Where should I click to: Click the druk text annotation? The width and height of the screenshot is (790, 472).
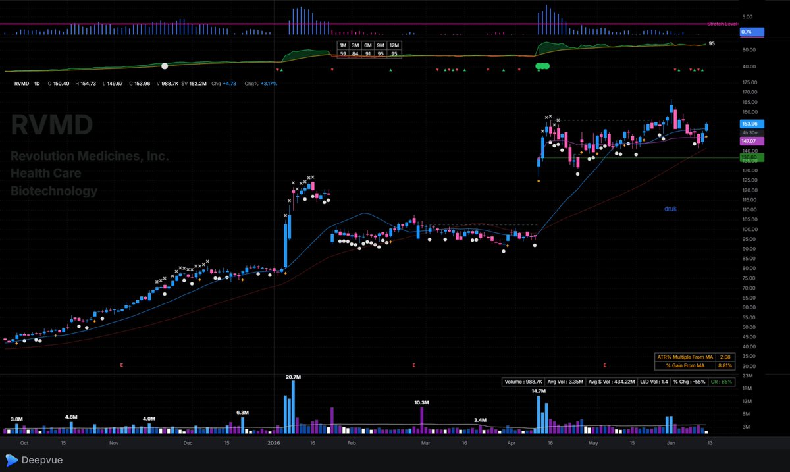(670, 209)
